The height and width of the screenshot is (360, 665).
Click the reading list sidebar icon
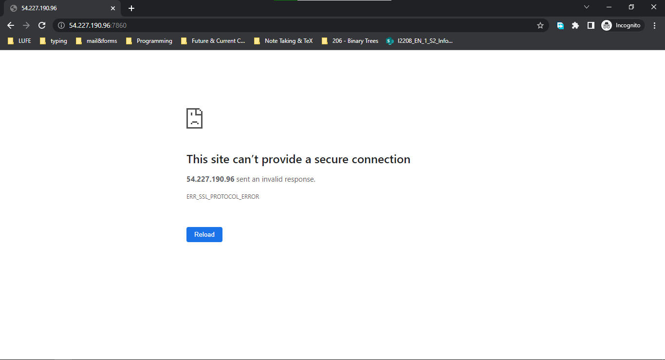pyautogui.click(x=591, y=25)
